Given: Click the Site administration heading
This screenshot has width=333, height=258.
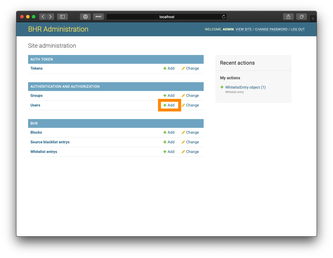Looking at the screenshot, I should click(x=52, y=46).
